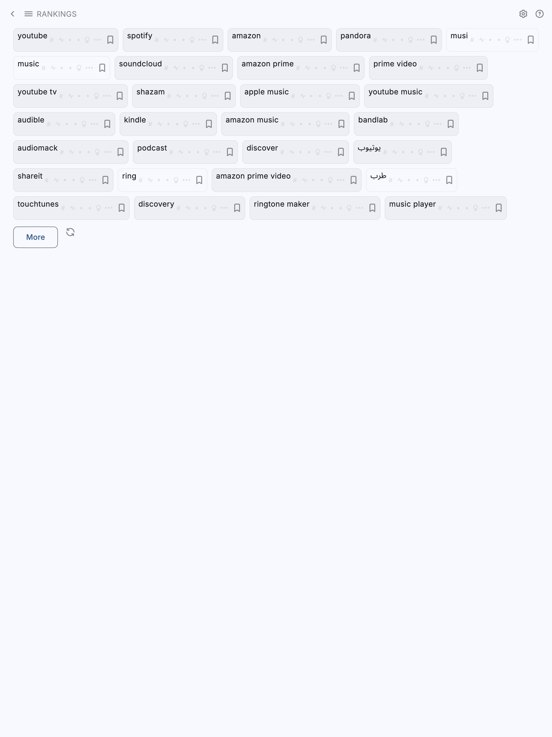Select the youtube music keyword
The height and width of the screenshot is (737, 552).
395,92
